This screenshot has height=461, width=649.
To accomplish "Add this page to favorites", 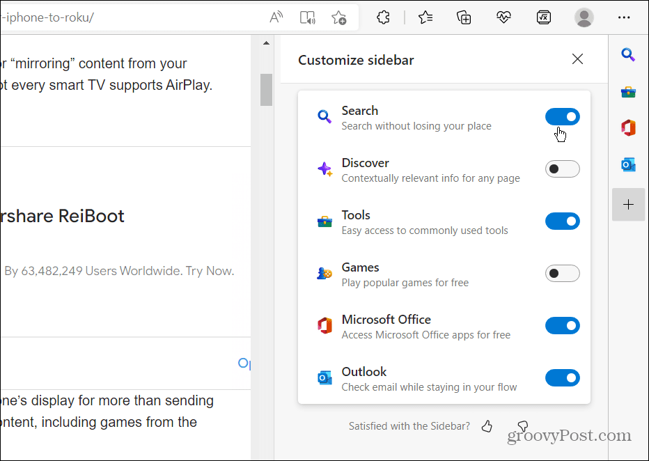I will (x=339, y=17).
